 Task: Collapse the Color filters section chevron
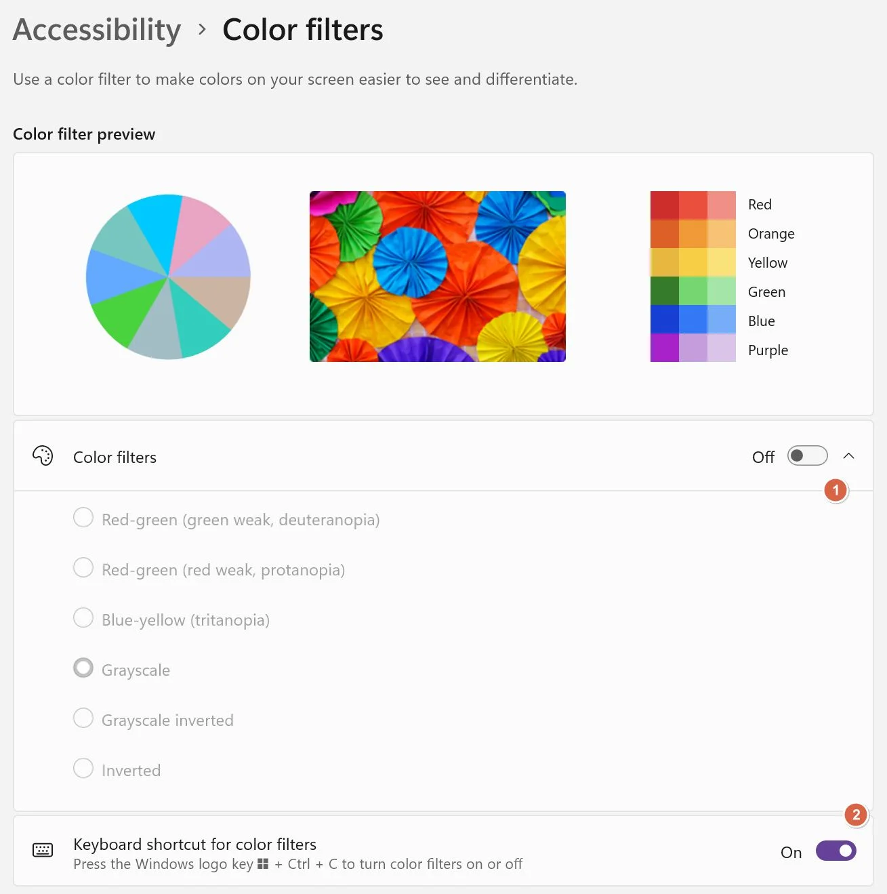[848, 456]
